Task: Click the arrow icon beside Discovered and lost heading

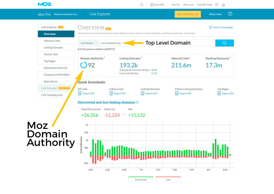Action: 137,102
